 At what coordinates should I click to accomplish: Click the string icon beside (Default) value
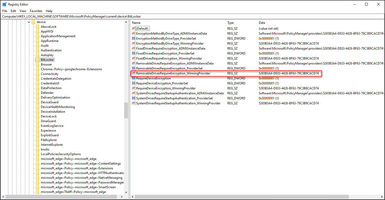pos(134,28)
